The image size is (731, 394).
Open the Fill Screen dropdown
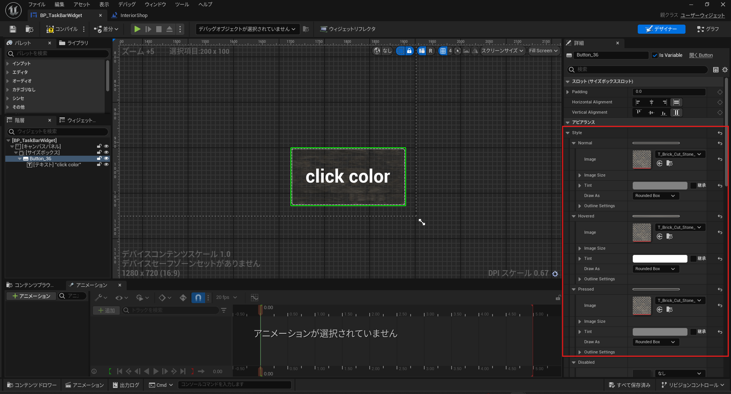pos(543,51)
